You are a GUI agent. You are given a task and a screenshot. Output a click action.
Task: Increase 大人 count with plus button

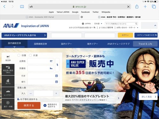coord(56,93)
